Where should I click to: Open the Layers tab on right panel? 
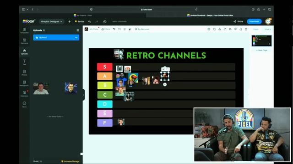pyautogui.click(x=267, y=29)
